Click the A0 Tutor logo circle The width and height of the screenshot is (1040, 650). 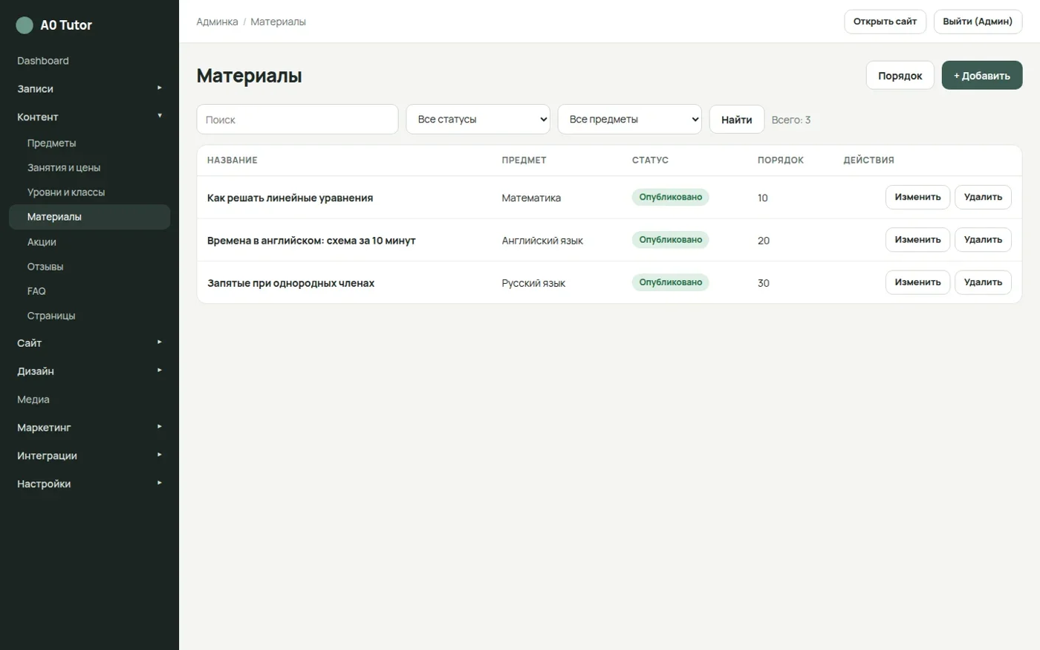25,25
